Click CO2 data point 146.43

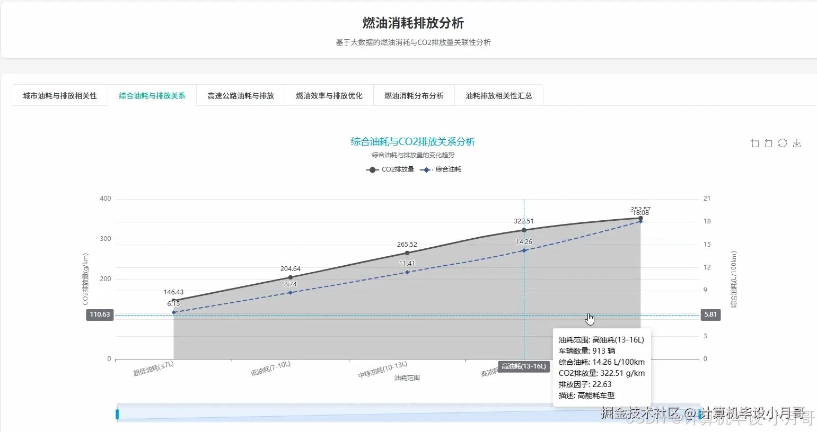pos(173,301)
